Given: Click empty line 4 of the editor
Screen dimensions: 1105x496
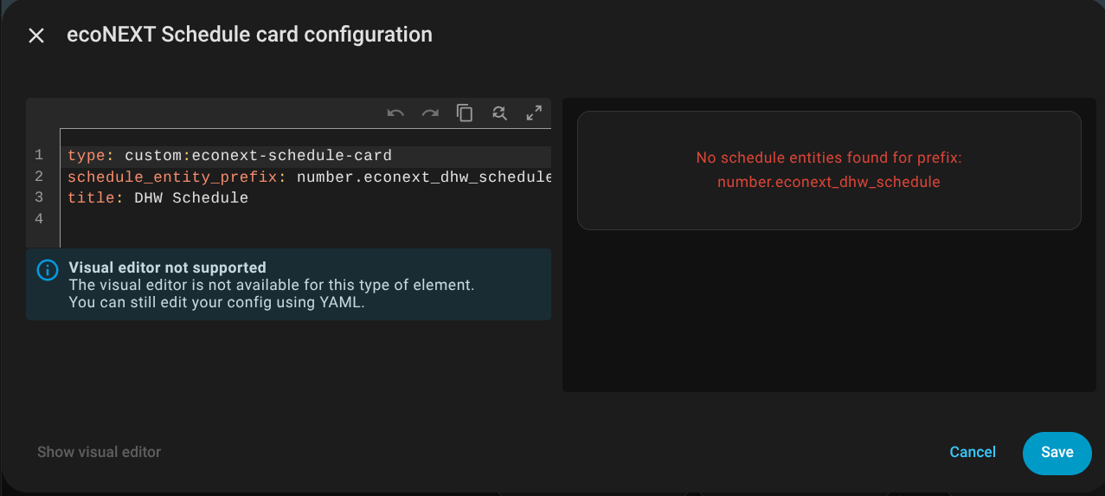Looking at the screenshot, I should pos(260,219).
